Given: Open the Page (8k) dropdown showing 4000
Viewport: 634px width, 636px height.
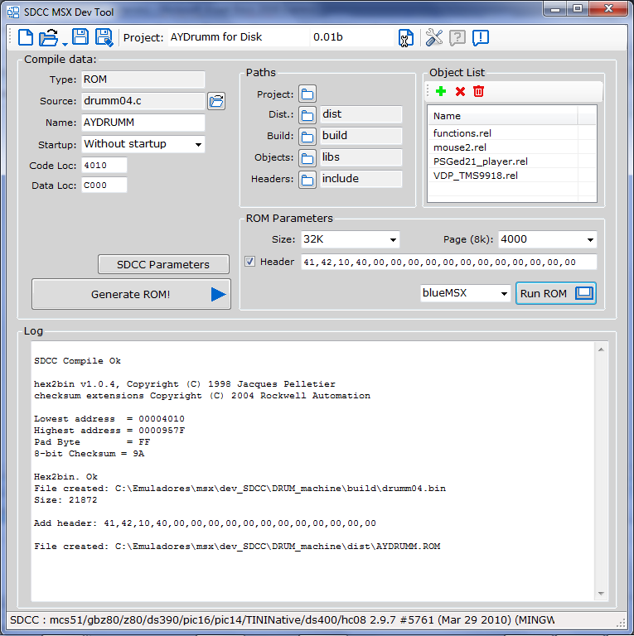Looking at the screenshot, I should (x=590, y=239).
